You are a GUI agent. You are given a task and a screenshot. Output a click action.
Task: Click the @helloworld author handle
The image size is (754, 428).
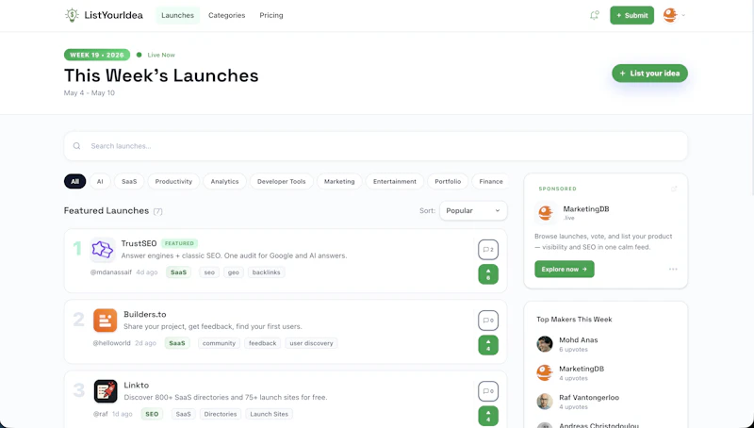[x=111, y=343]
